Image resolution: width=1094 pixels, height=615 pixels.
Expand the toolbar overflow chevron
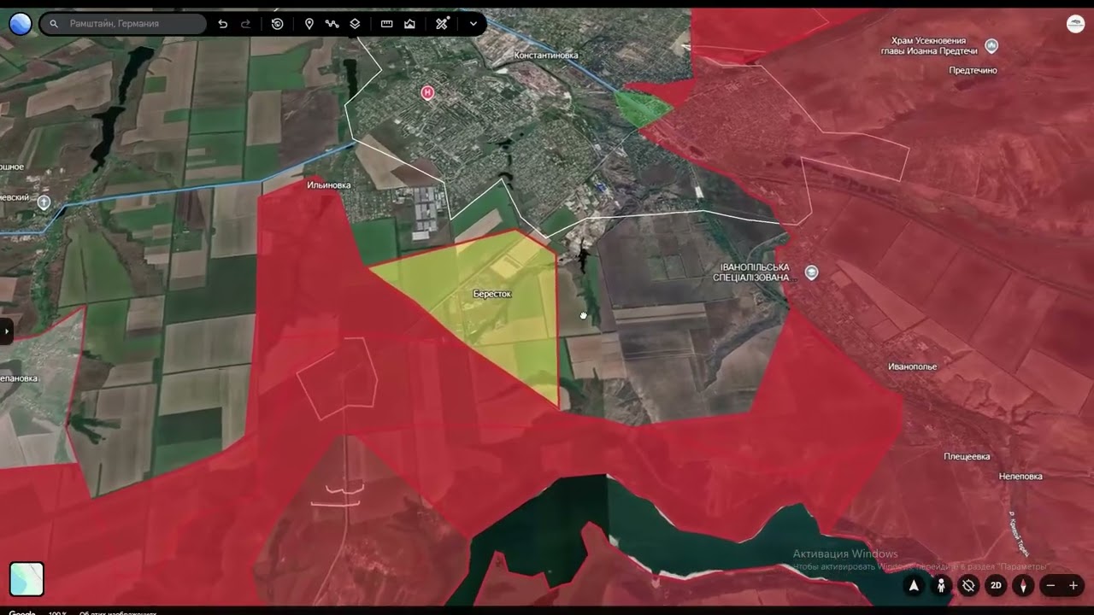473,24
